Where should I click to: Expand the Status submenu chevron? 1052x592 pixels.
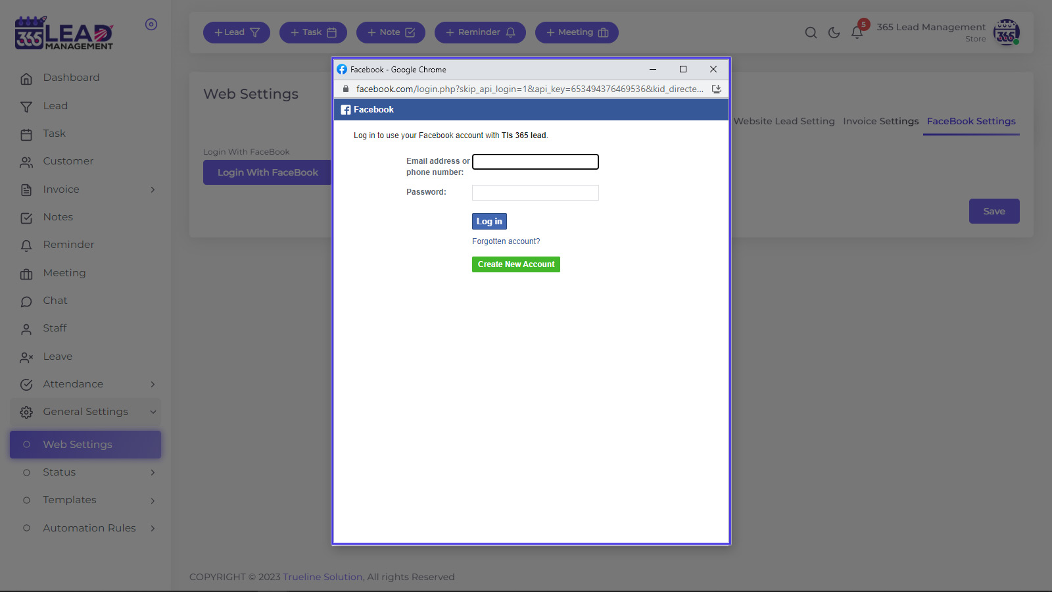coord(153,472)
